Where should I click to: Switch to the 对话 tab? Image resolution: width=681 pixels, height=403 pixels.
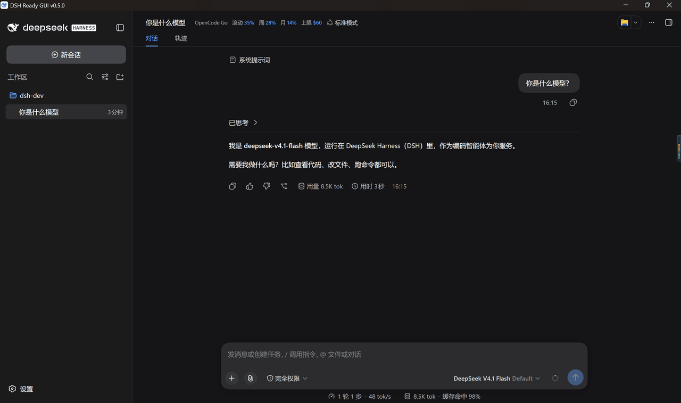coord(152,38)
